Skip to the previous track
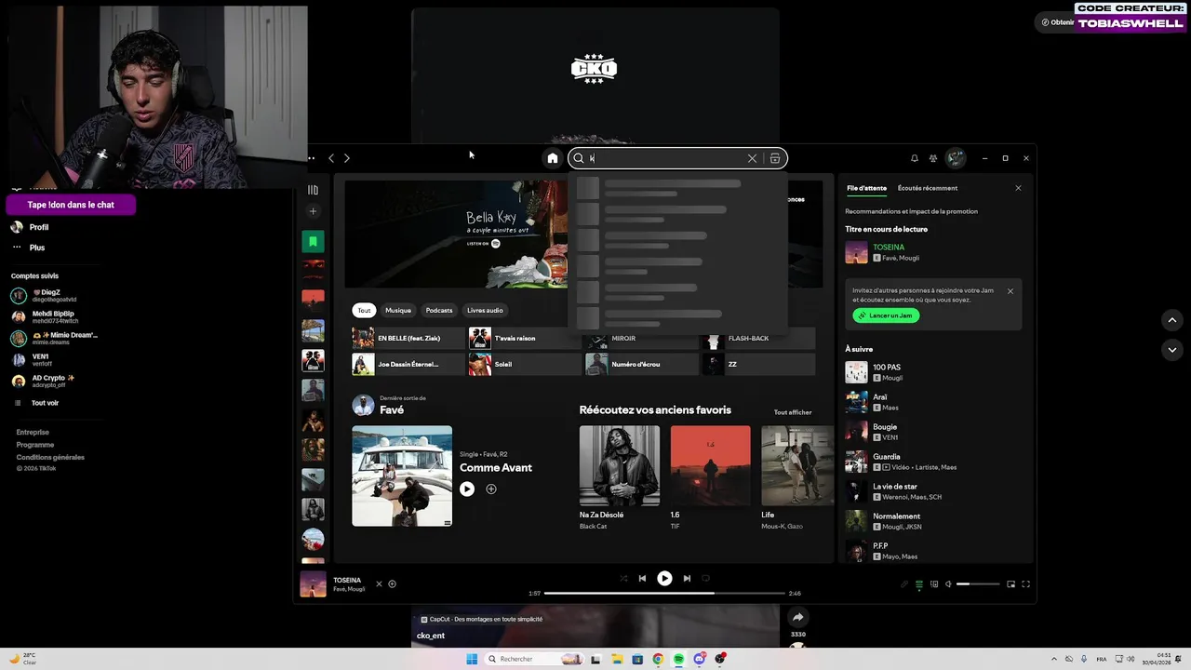The image size is (1191, 670). [642, 578]
